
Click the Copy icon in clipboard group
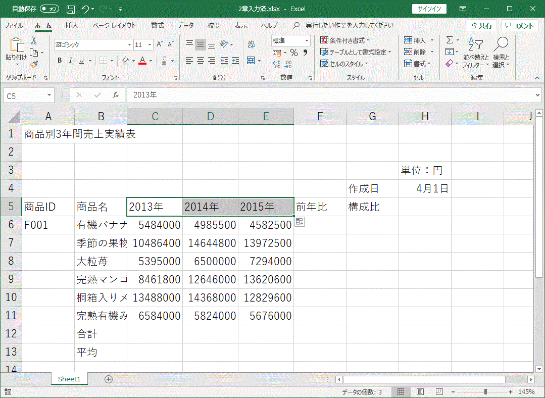pos(34,53)
